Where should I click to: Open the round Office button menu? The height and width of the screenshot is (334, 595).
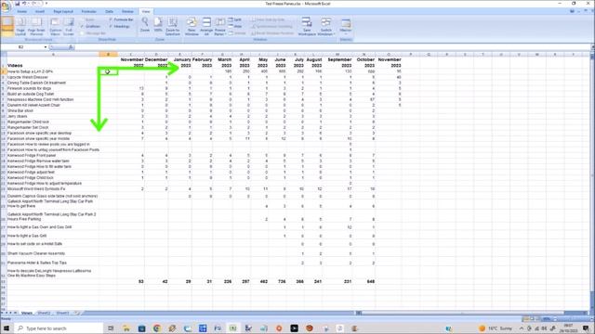coord(6,6)
